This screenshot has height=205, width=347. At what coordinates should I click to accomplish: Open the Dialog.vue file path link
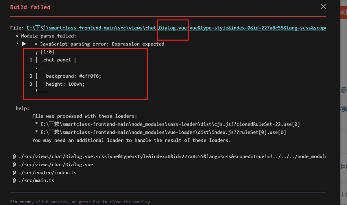pyautogui.click(x=176, y=28)
